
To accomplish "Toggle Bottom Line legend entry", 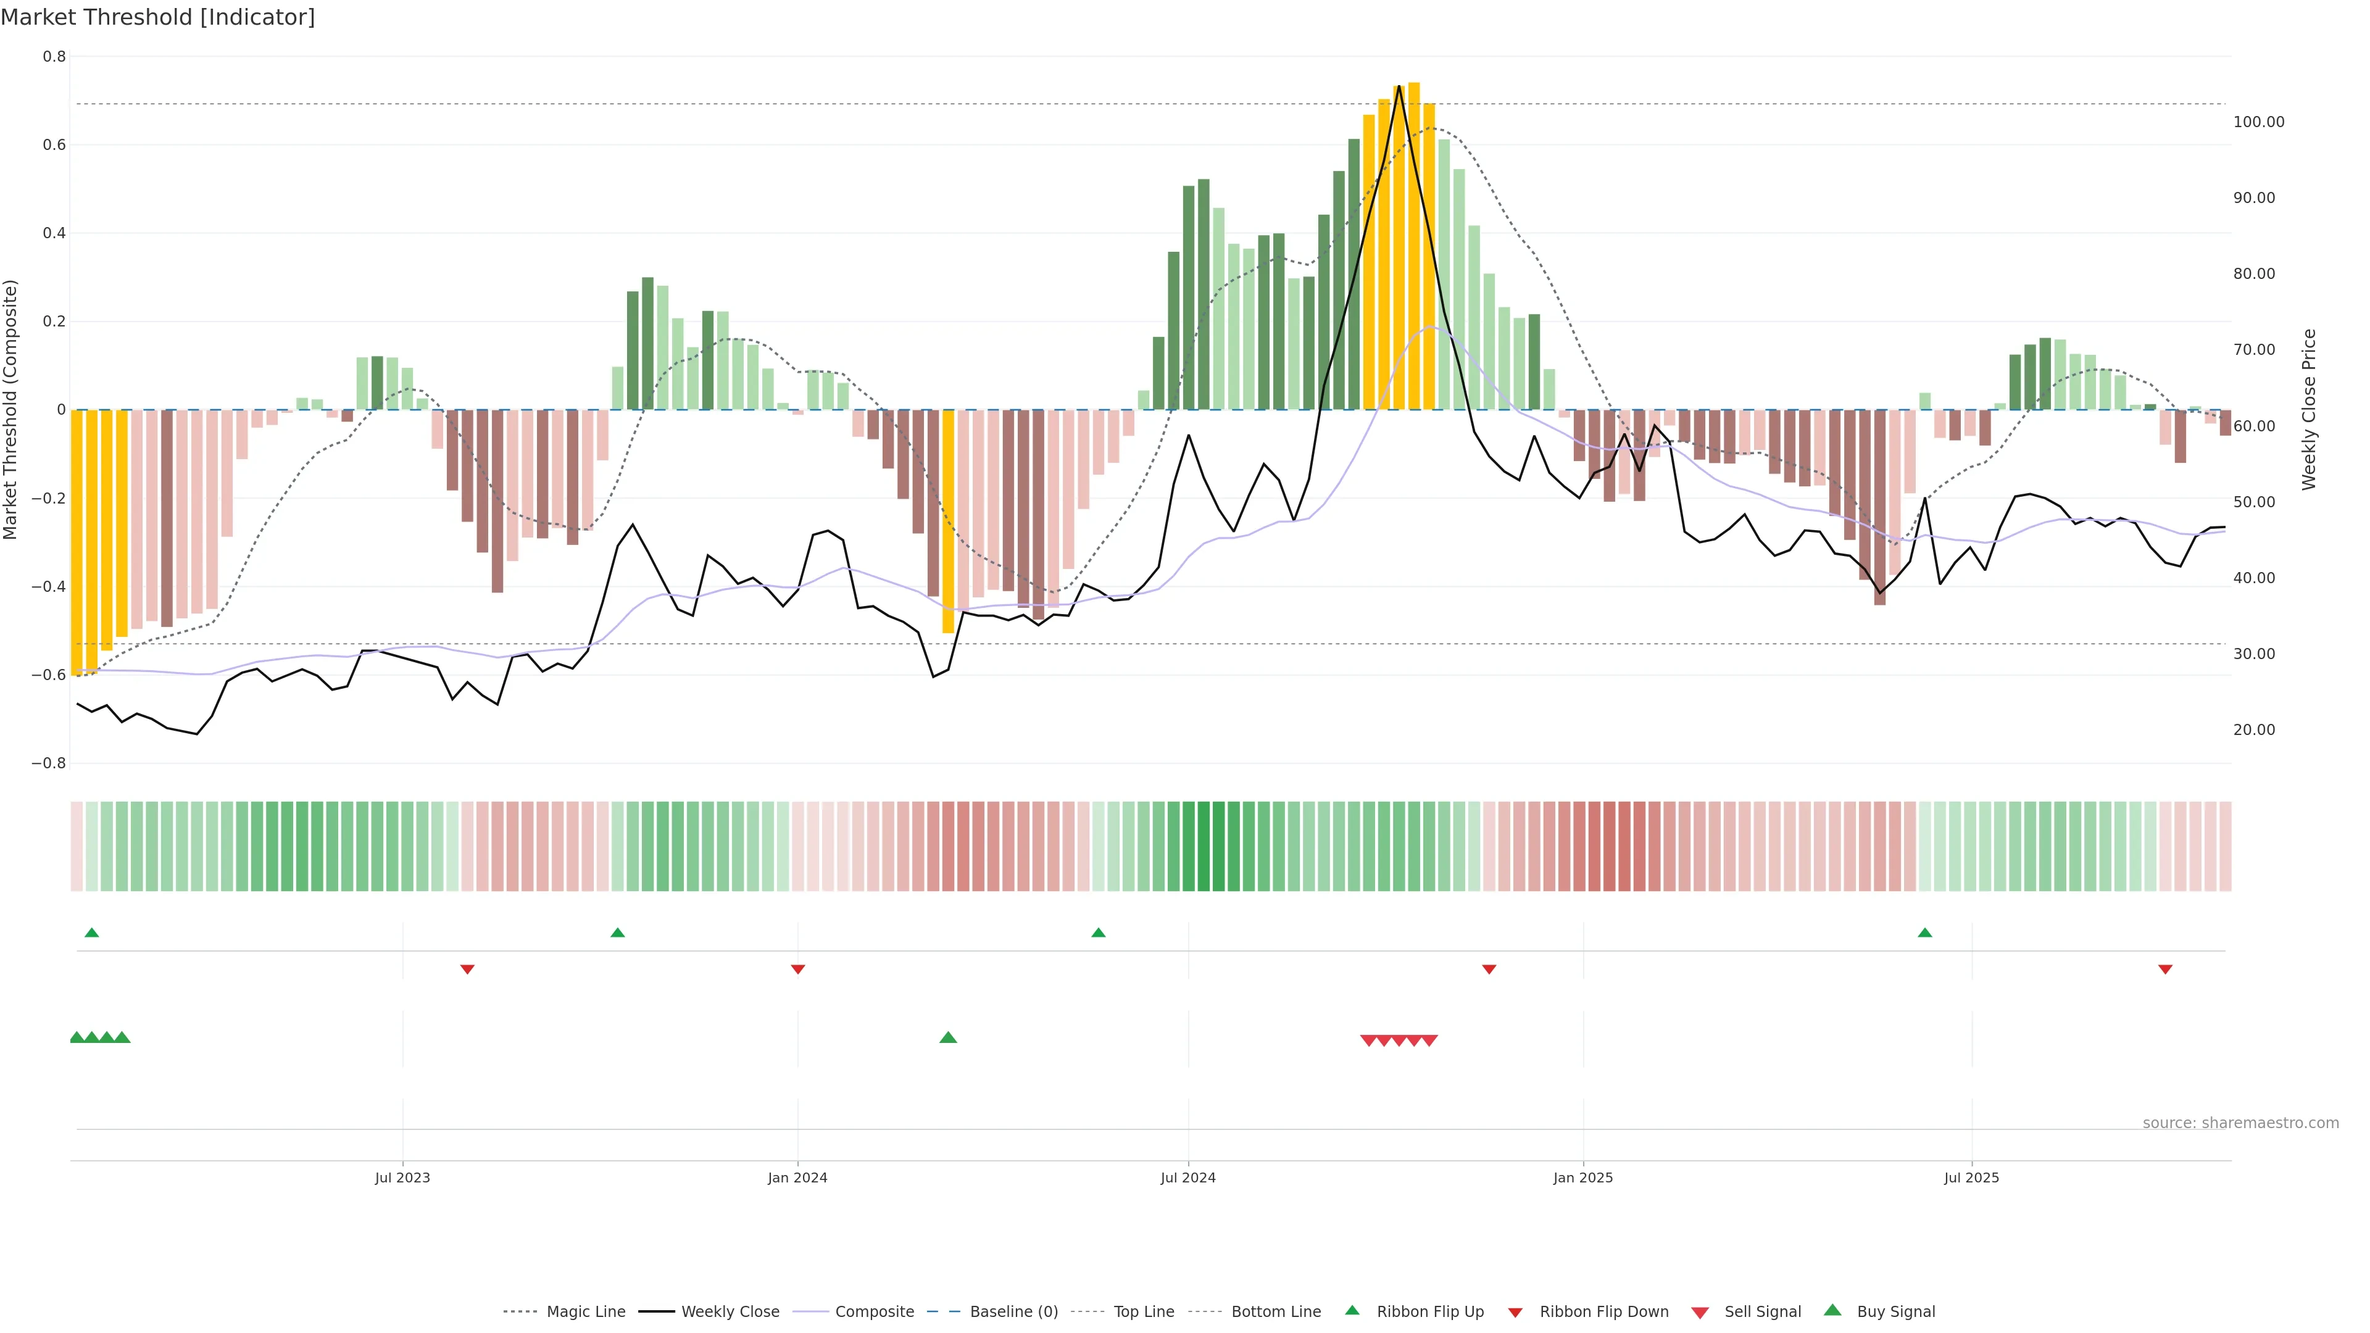I will click(x=1275, y=1312).
